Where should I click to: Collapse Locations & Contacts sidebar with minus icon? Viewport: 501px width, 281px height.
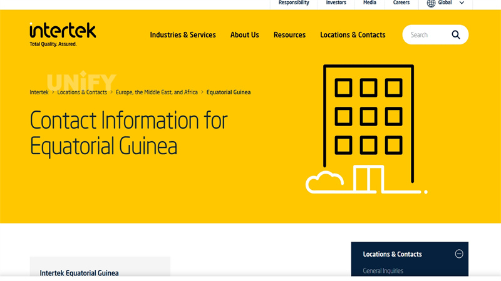pos(459,254)
